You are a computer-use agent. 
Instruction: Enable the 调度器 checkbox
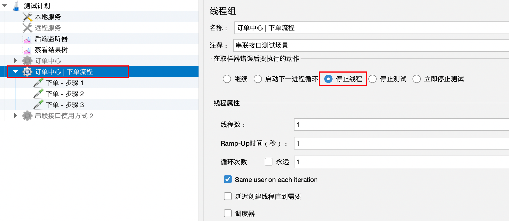coord(228,213)
